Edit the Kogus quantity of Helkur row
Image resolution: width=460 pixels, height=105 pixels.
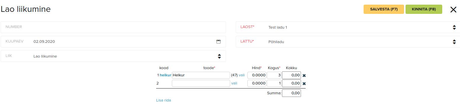pos(274,75)
